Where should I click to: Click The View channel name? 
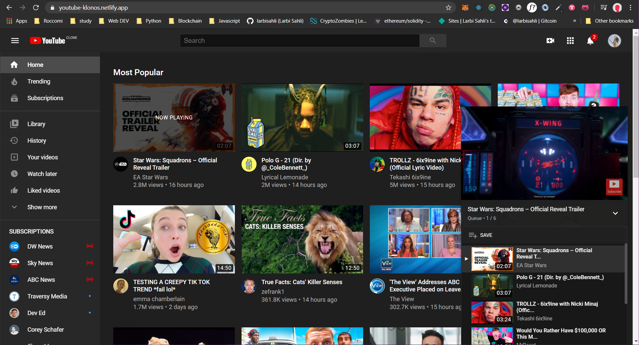point(402,299)
